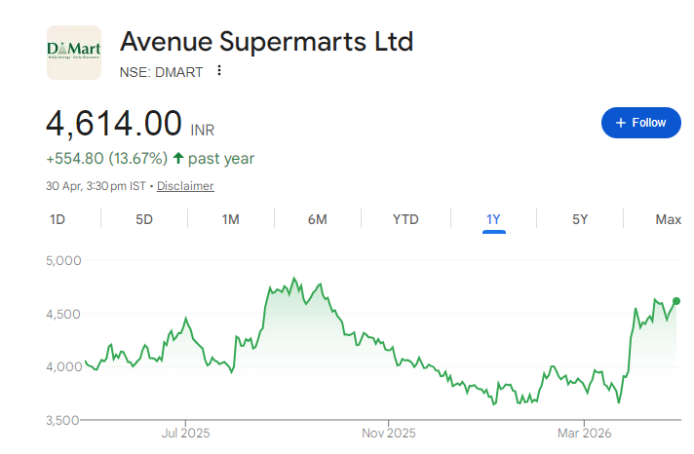The width and height of the screenshot is (694, 454).
Task: Switch chart to 1D range
Action: pyautogui.click(x=58, y=219)
